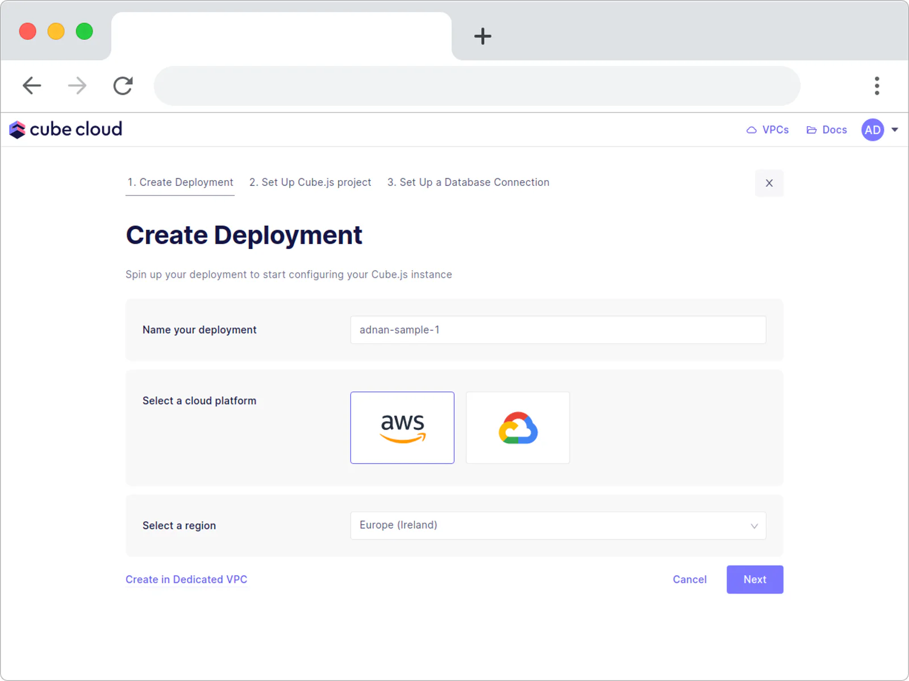Viewport: 909px width, 681px height.
Task: Select the Set Up Cube.js project step
Action: coord(310,182)
